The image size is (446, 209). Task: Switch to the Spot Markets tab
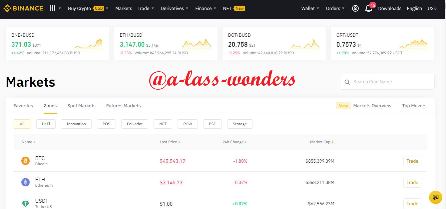point(81,106)
